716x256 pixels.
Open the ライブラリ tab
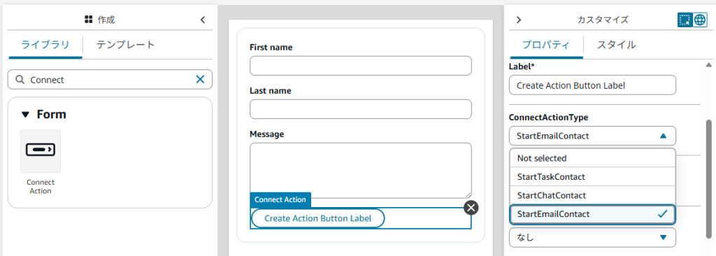pos(45,45)
